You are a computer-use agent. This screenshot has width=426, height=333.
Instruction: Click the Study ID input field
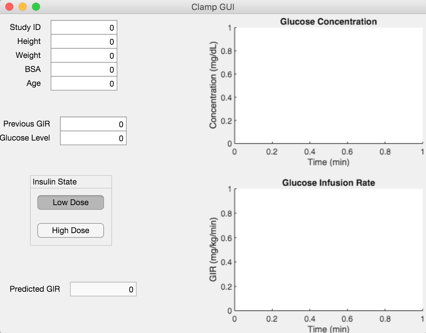[84, 28]
